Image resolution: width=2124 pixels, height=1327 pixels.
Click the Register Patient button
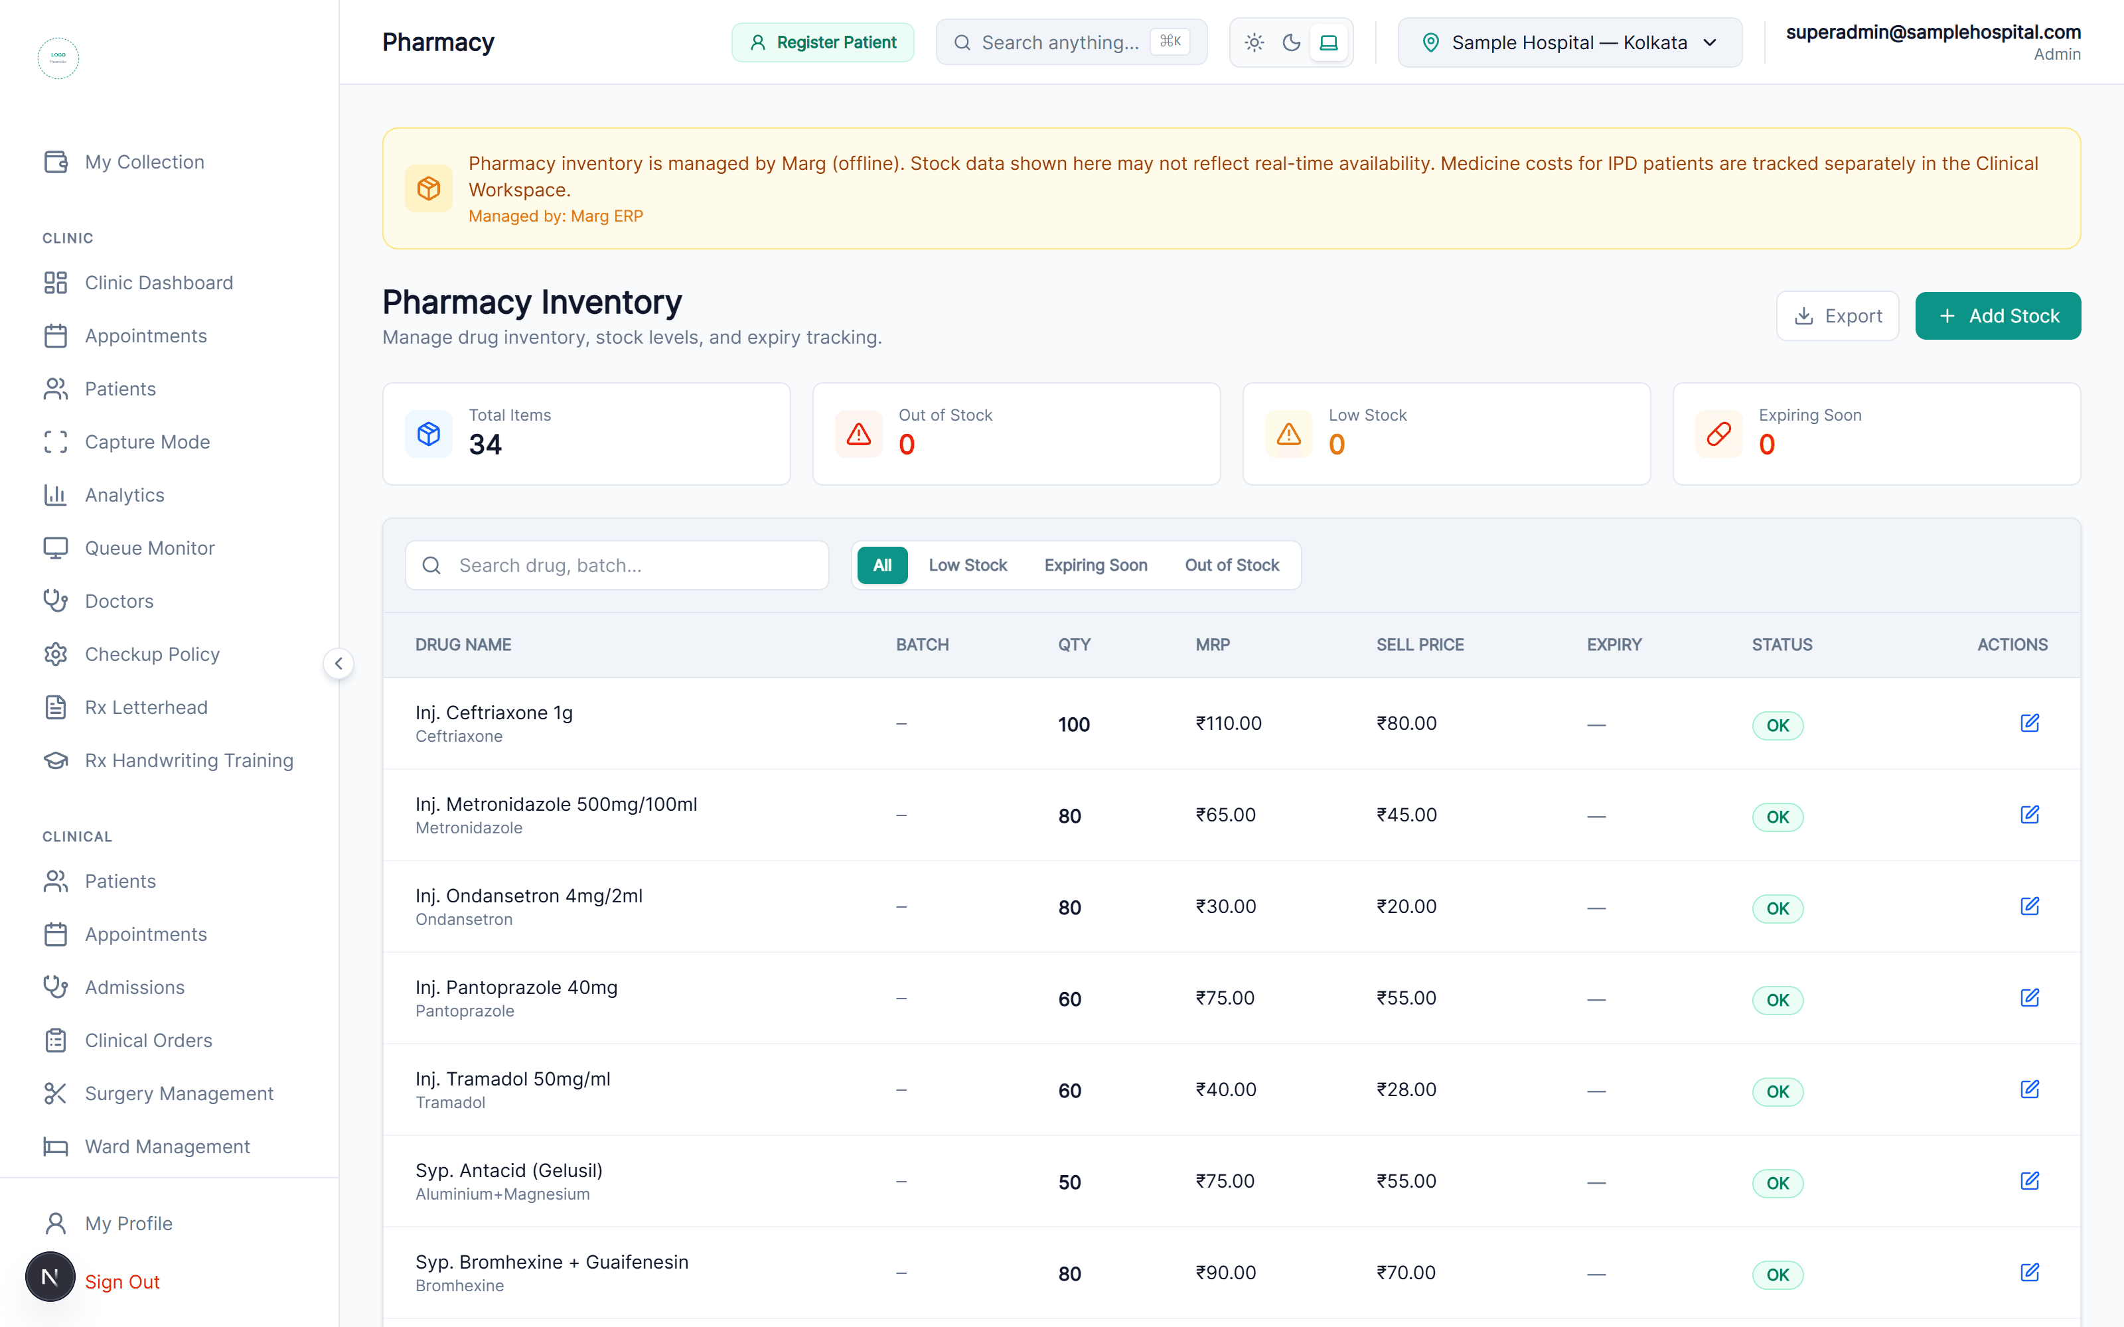(x=822, y=42)
